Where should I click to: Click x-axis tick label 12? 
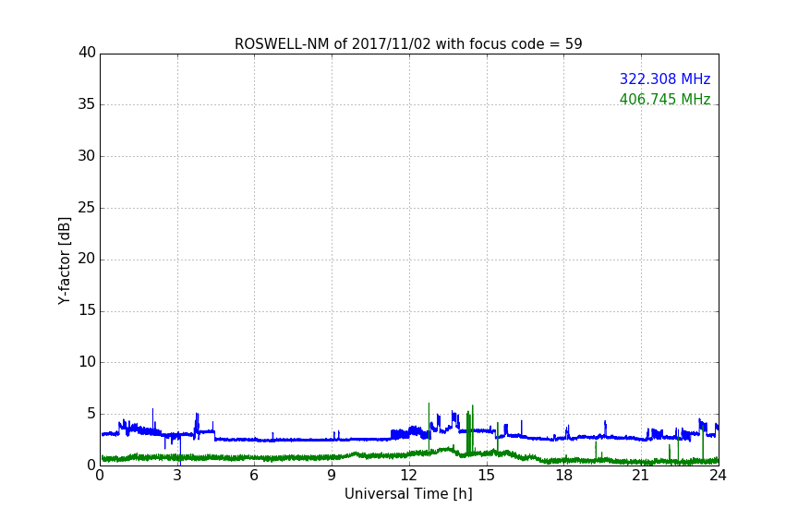pos(409,476)
